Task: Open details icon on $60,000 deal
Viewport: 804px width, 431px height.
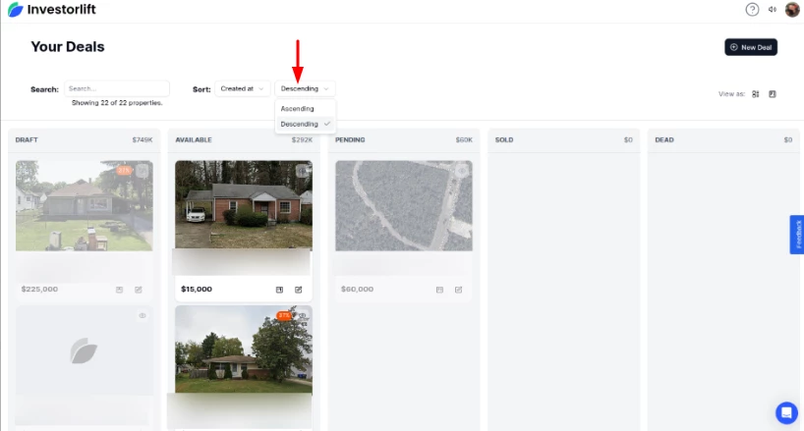Action: click(439, 290)
